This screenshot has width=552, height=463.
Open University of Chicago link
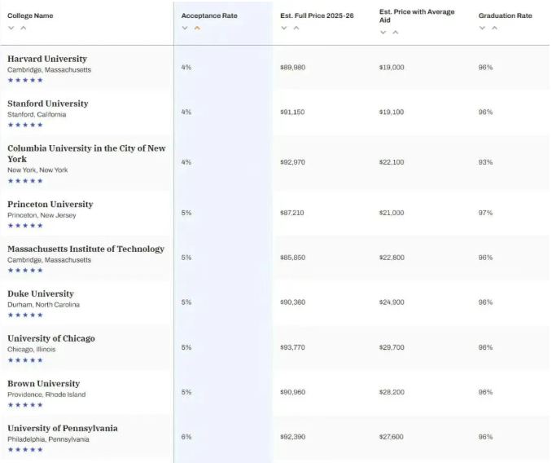point(51,338)
